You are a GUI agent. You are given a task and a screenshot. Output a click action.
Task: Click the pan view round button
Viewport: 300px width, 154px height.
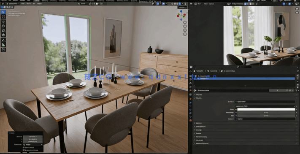[185, 26]
